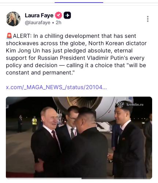Open the x.com/_MAGA_NEWS_ status link

click(56, 87)
